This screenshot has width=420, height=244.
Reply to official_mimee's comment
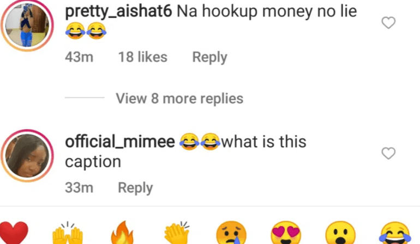pyautogui.click(x=135, y=188)
